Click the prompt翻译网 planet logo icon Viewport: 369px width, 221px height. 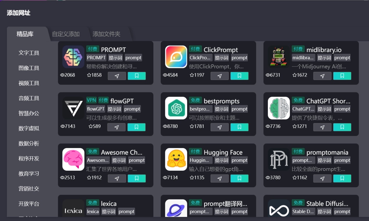[176, 208]
